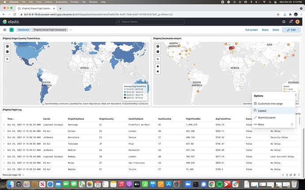The width and height of the screenshot is (305, 190).
Task: Open the Chrome extensions puzzle icon
Action: [x=290, y=15]
